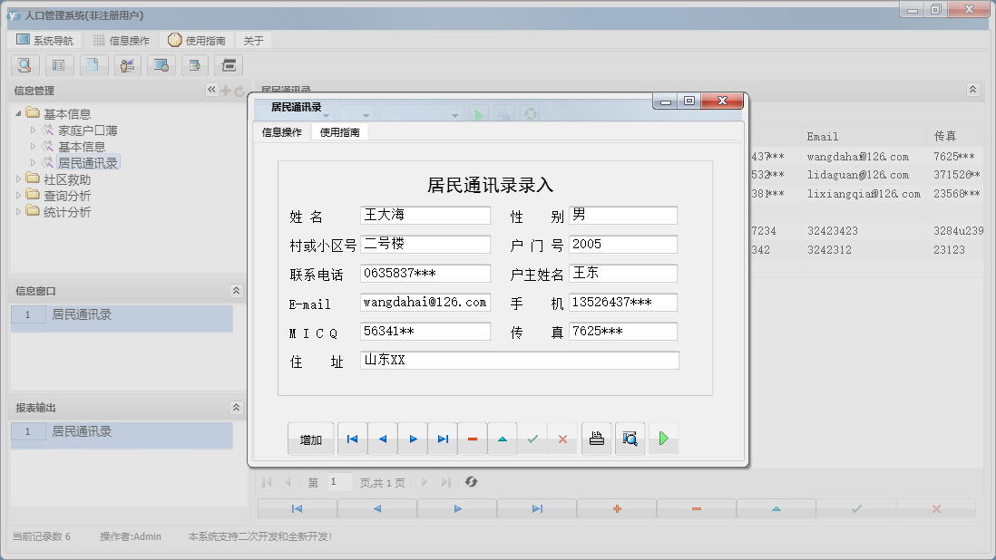Switch to 使用指南 tab inside the dialog
The width and height of the screenshot is (996, 560).
point(340,132)
